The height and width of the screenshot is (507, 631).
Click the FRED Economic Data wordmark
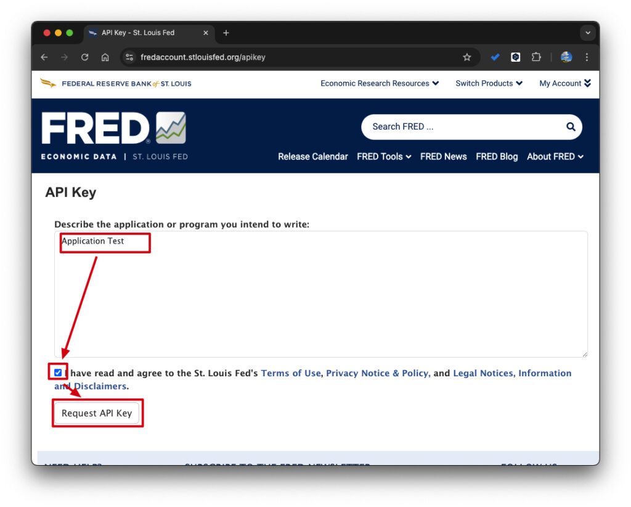[114, 136]
